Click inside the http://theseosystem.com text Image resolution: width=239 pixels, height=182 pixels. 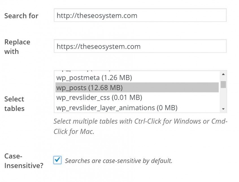tap(97, 16)
